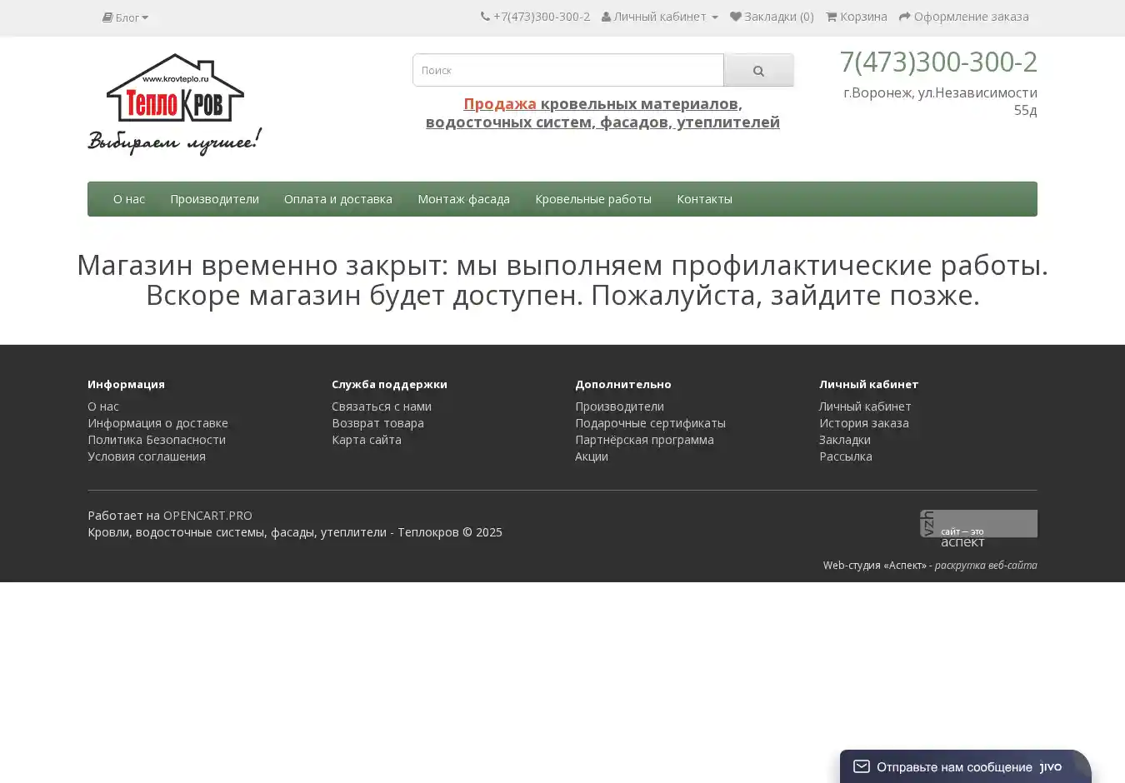Open the Blog dropdown menu

pos(125,17)
